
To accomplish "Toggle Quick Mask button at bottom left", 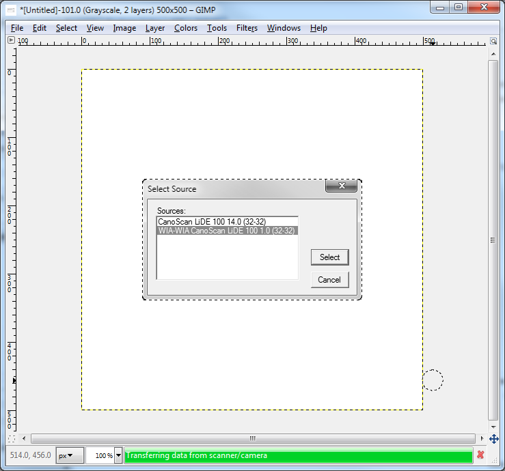I will (12, 438).
